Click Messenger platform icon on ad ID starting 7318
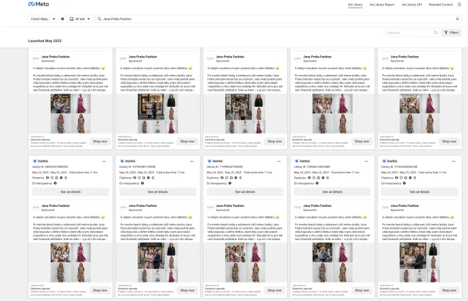 click(x=410, y=178)
